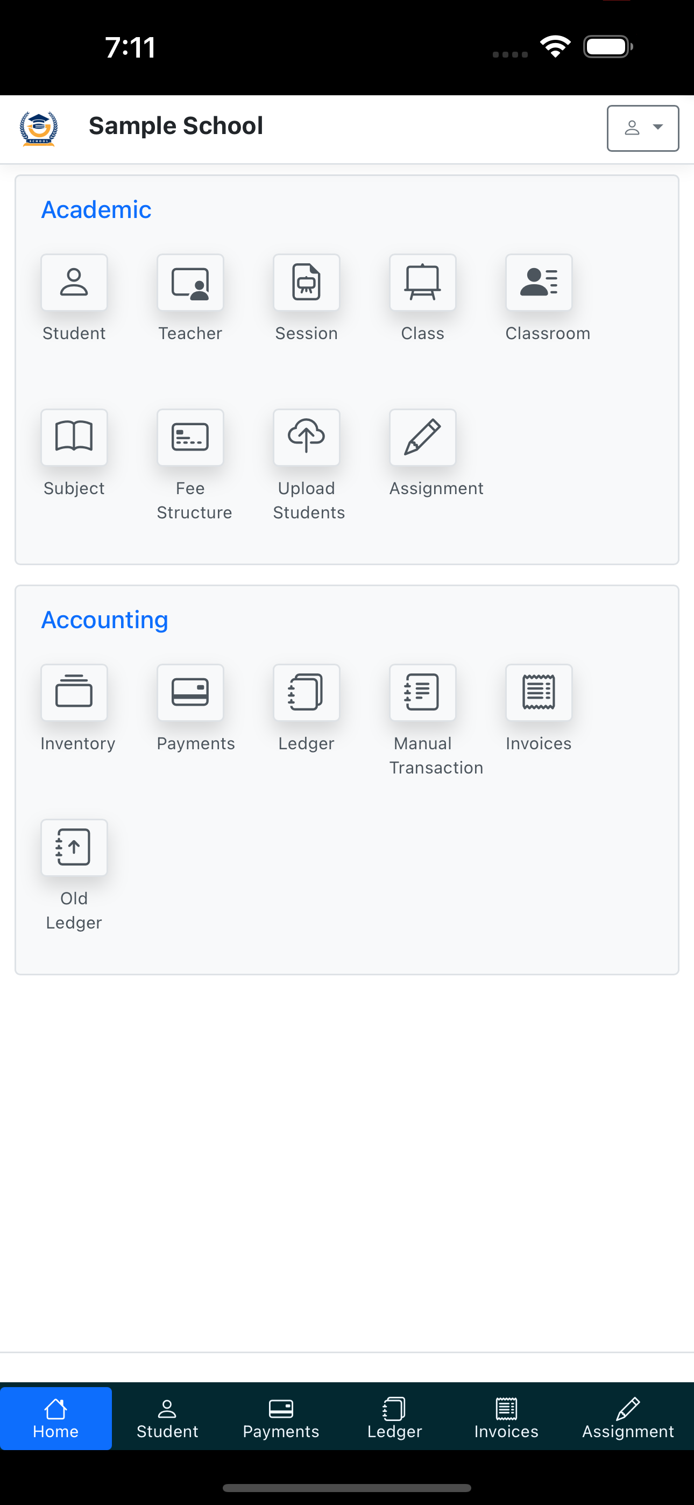Open the Inventory icon
Image resolution: width=694 pixels, height=1505 pixels.
point(74,693)
